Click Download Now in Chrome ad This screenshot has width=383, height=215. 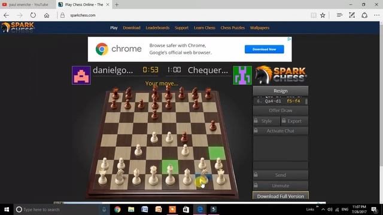(265, 49)
